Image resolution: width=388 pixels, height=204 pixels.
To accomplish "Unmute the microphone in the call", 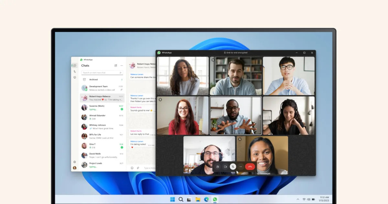I will point(233,166).
